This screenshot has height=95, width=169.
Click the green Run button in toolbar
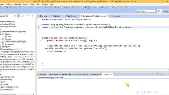tap(50, 7)
